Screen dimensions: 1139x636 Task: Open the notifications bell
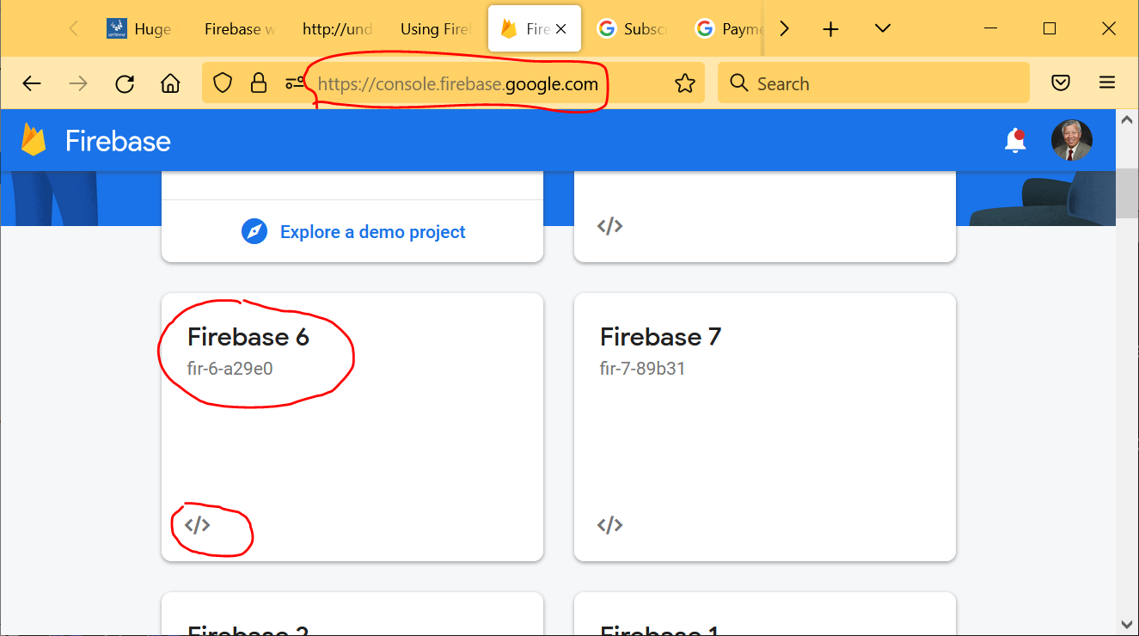tap(1015, 141)
